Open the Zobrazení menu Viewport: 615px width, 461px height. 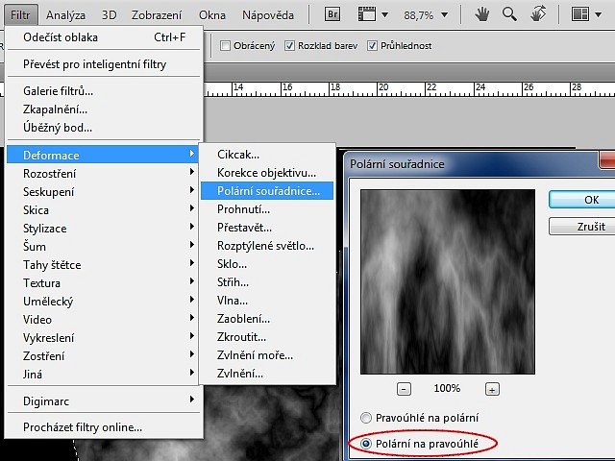pos(157,15)
